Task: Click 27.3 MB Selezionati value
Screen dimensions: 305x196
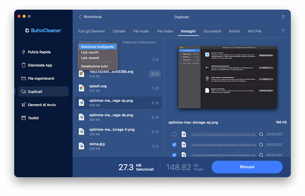Action: [x=136, y=167]
